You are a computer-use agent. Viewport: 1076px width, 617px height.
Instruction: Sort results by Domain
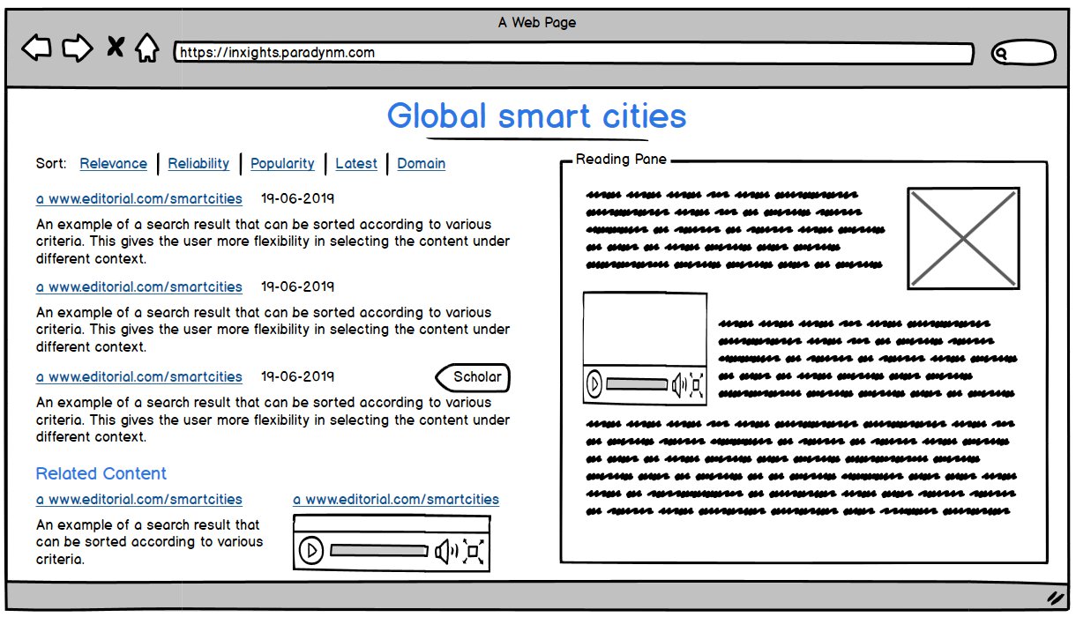tap(421, 164)
